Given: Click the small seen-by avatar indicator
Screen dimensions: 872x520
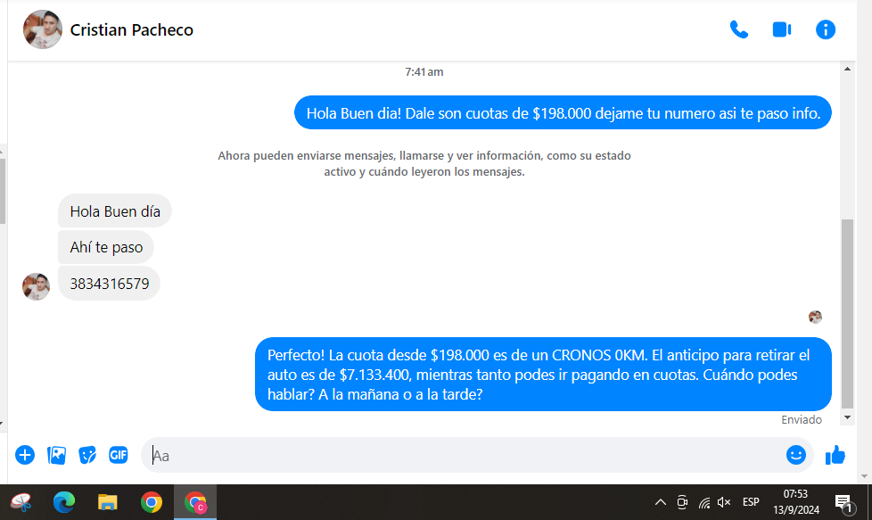Looking at the screenshot, I should pyautogui.click(x=815, y=317).
